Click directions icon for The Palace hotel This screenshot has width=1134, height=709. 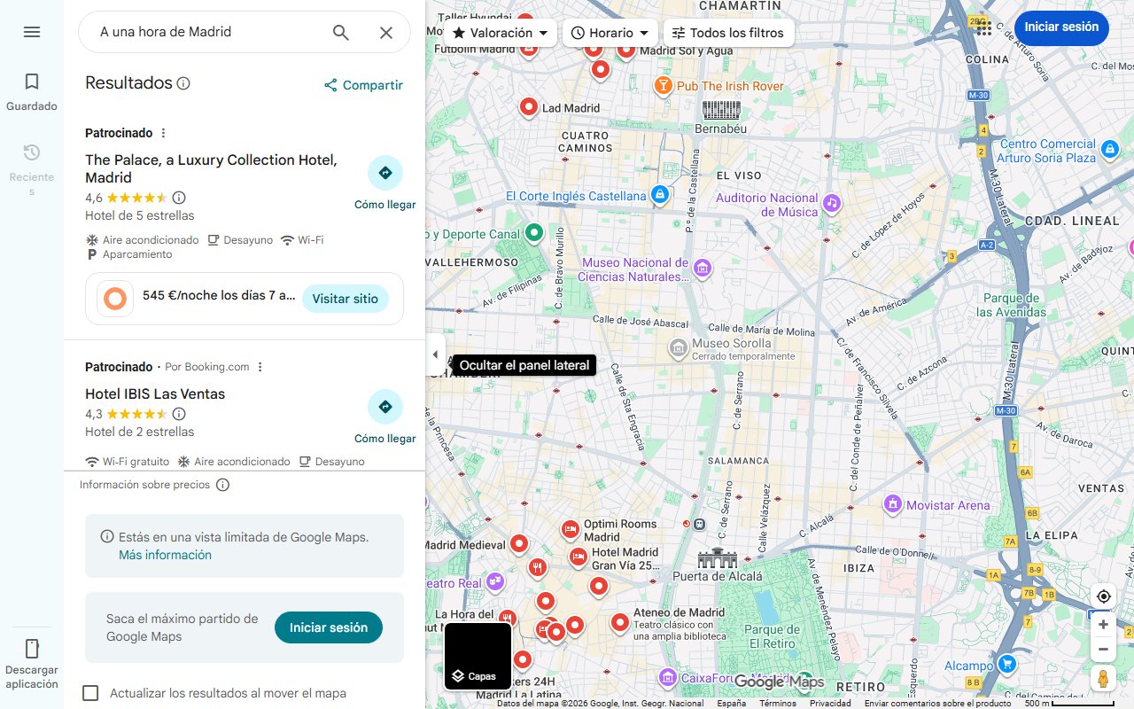point(384,174)
